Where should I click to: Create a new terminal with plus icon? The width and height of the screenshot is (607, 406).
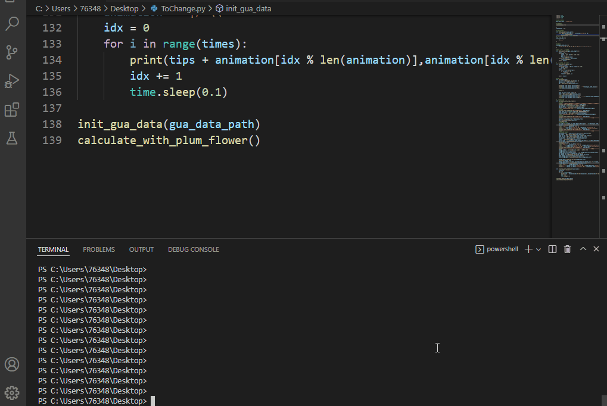point(528,249)
